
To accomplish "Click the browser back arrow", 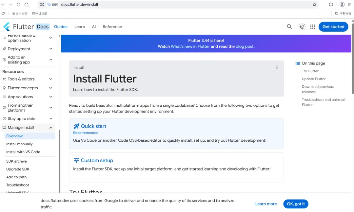I will coord(3,5).
